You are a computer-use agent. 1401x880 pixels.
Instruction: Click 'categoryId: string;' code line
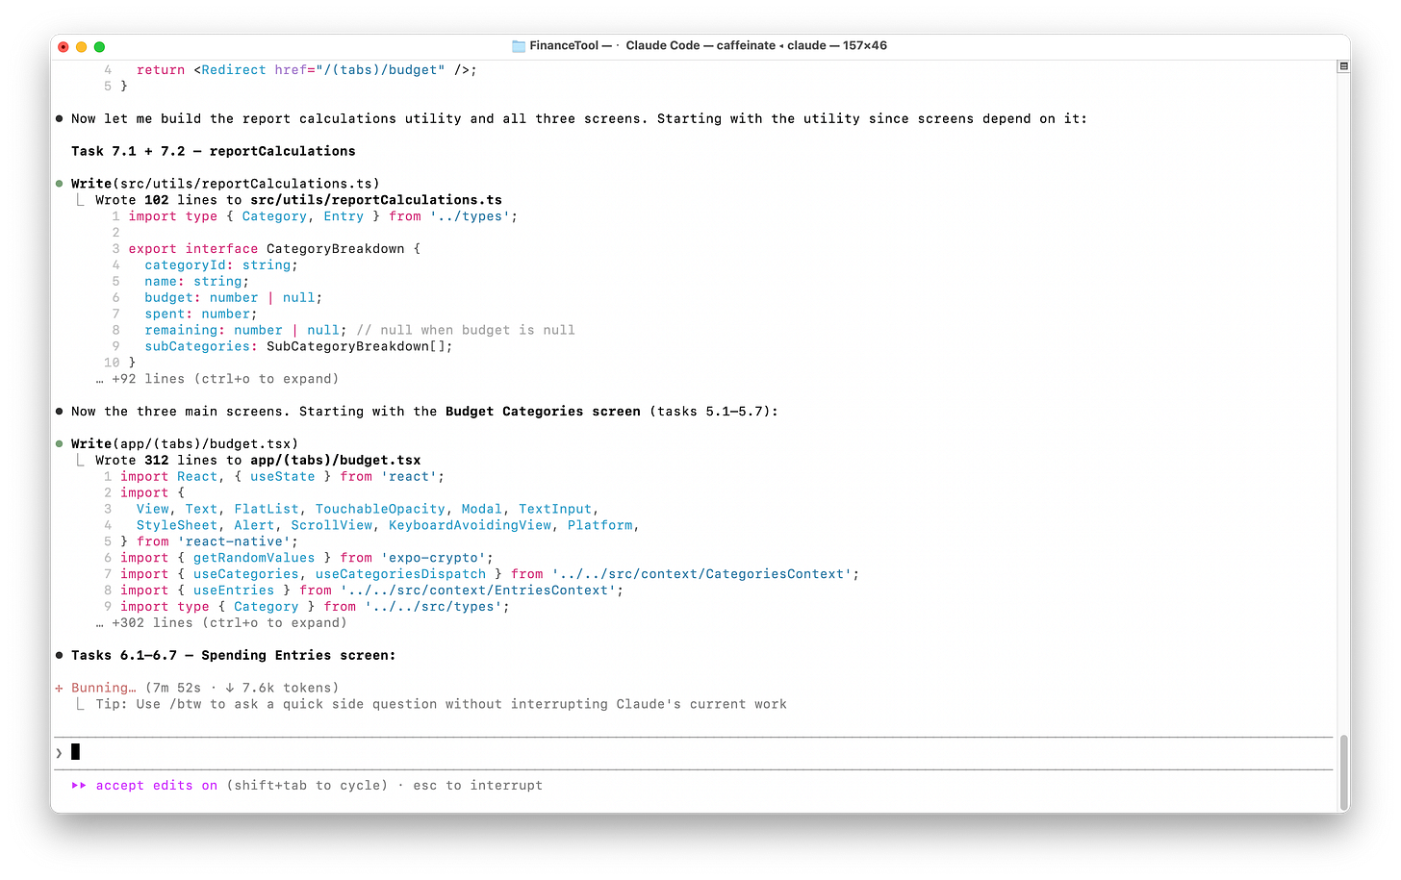pos(221,265)
